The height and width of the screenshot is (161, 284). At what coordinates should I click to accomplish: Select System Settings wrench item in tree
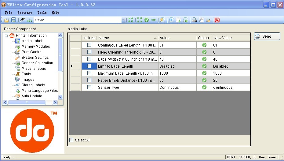[35, 58]
